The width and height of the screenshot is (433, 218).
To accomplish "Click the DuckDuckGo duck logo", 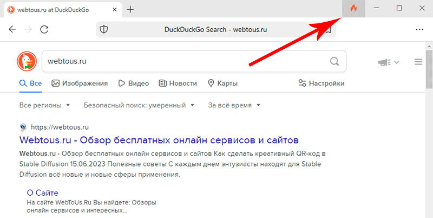I will 27,61.
